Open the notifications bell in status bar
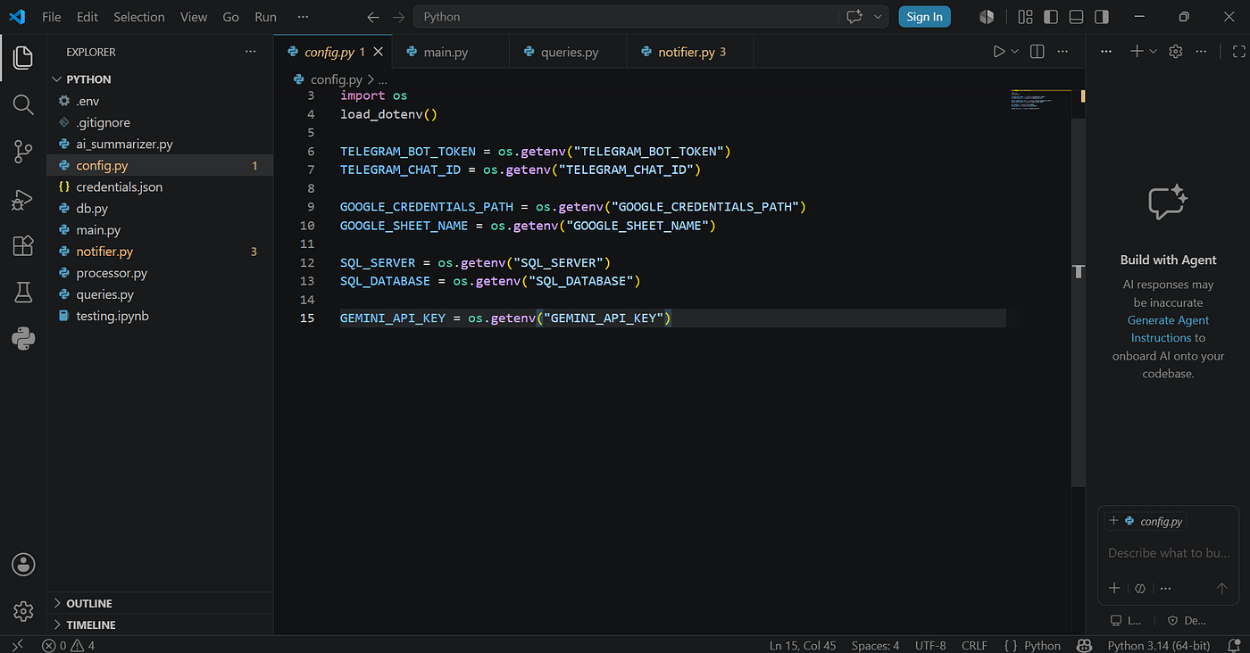Image resolution: width=1250 pixels, height=653 pixels. tap(1234, 646)
